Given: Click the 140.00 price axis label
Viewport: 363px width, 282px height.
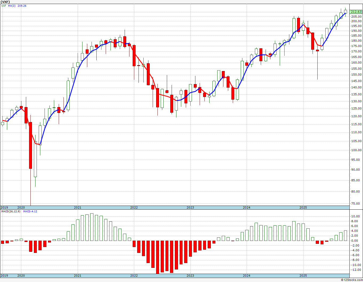Looking at the screenshot, I should (357, 87).
